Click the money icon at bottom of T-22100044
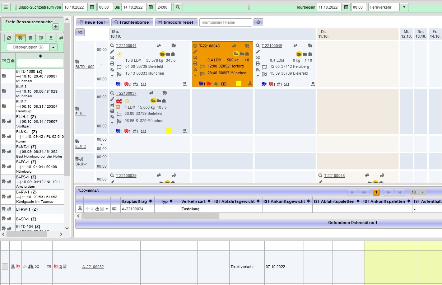This screenshot has height=285, width=442. pyautogui.click(x=144, y=84)
